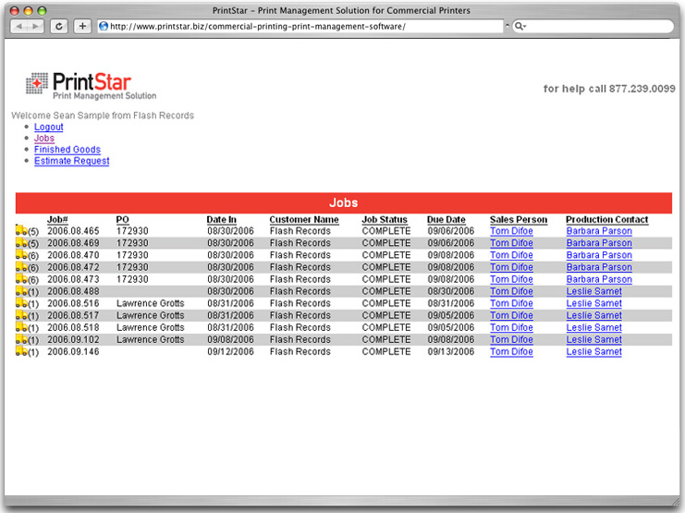Image resolution: width=685 pixels, height=513 pixels.
Task: Click truck icon for job 2006.08.472
Action: pyautogui.click(x=21, y=266)
